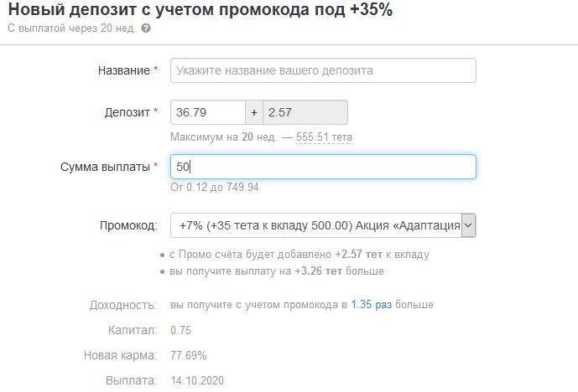
Task: Click the blue 1.35 раз link
Action: pyautogui.click(x=372, y=305)
